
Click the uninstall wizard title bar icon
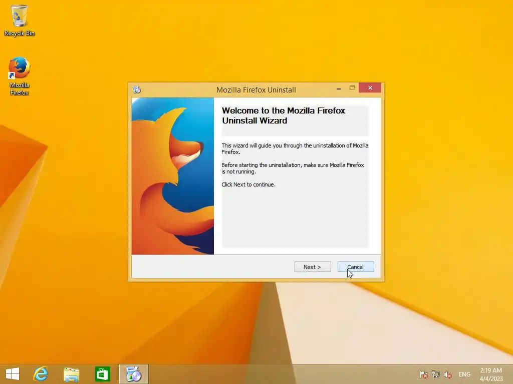tap(137, 89)
